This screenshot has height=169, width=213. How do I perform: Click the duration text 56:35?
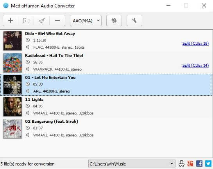tap(38, 62)
